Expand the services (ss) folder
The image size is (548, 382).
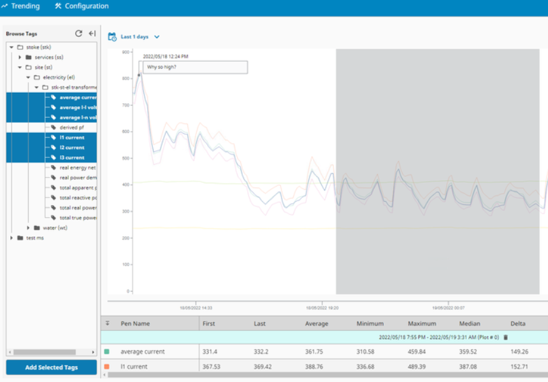click(x=20, y=57)
